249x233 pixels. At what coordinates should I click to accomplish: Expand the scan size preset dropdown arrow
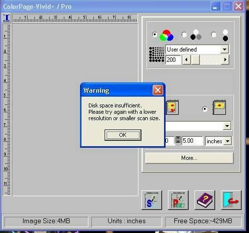[227, 126]
